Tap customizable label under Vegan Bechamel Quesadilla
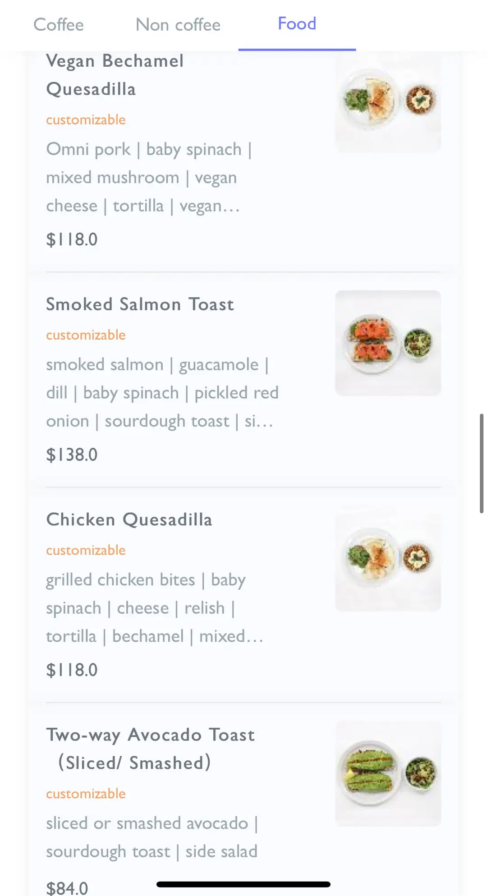The image size is (487, 896). pyautogui.click(x=86, y=120)
